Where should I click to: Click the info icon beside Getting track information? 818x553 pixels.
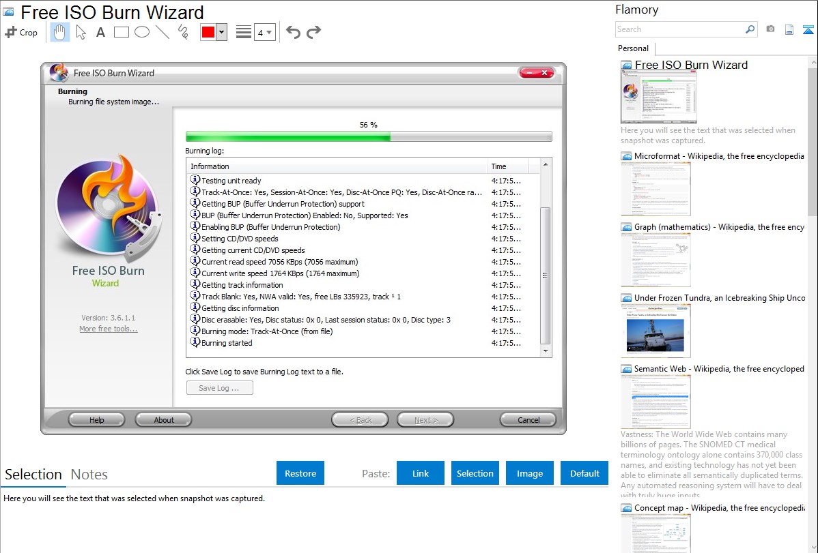[x=195, y=284]
